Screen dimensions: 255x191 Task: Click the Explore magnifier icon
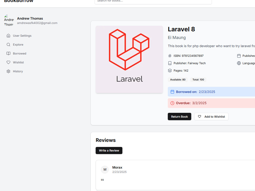pos(8,45)
